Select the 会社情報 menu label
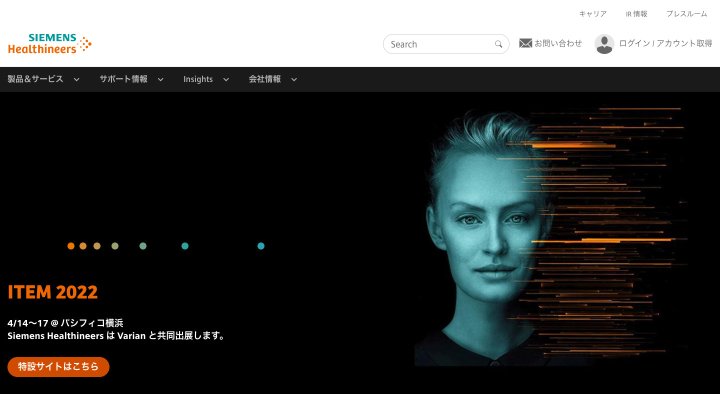The image size is (720, 394). 265,79
